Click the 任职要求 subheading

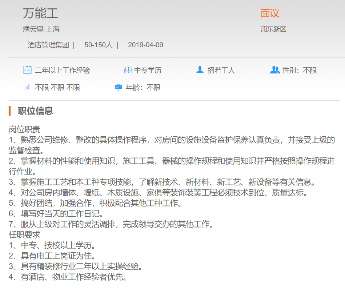coord(24,235)
